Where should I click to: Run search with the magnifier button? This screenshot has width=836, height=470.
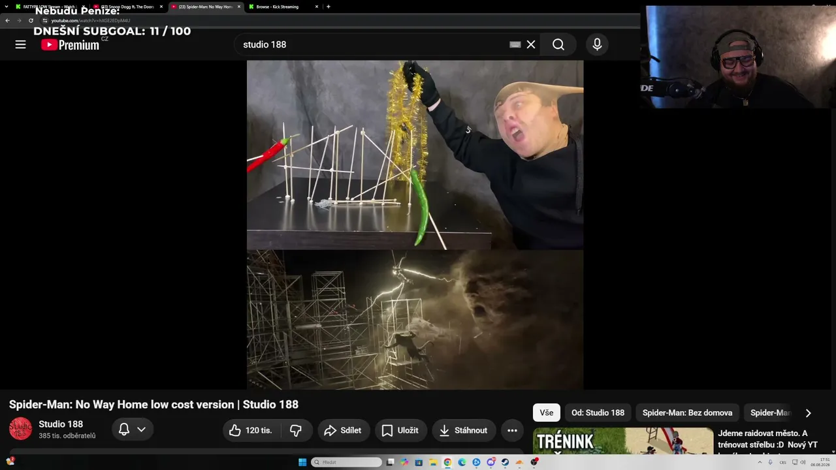click(558, 44)
